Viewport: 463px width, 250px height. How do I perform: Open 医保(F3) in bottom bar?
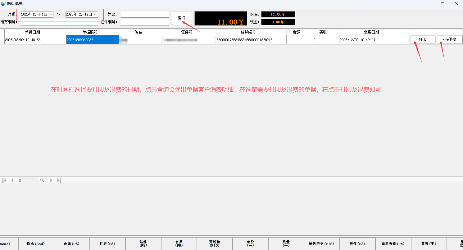357,244
